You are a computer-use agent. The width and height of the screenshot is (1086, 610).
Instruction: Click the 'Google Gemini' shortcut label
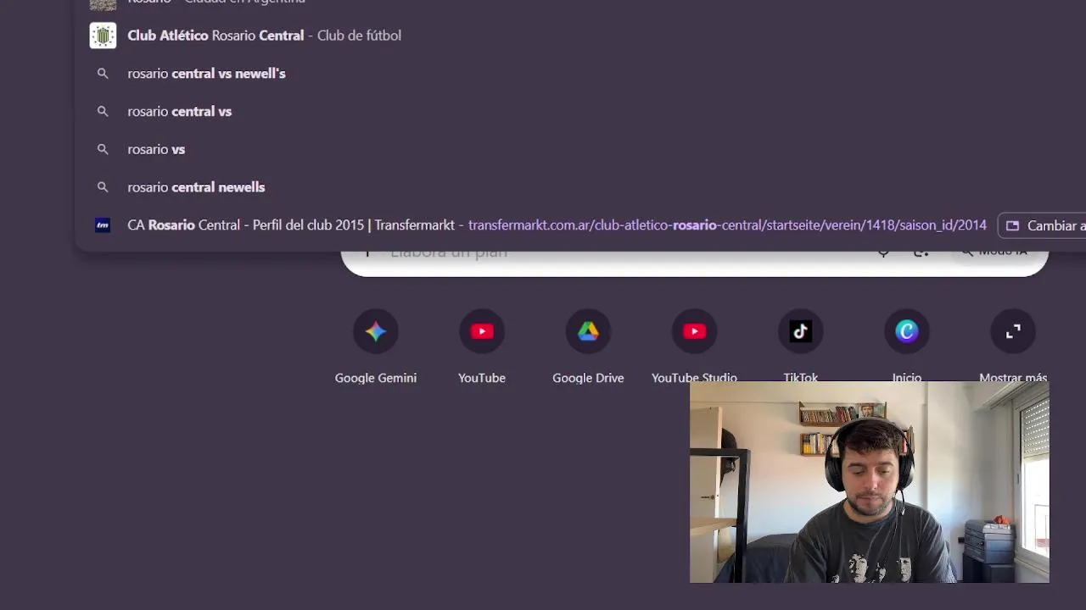376,378
